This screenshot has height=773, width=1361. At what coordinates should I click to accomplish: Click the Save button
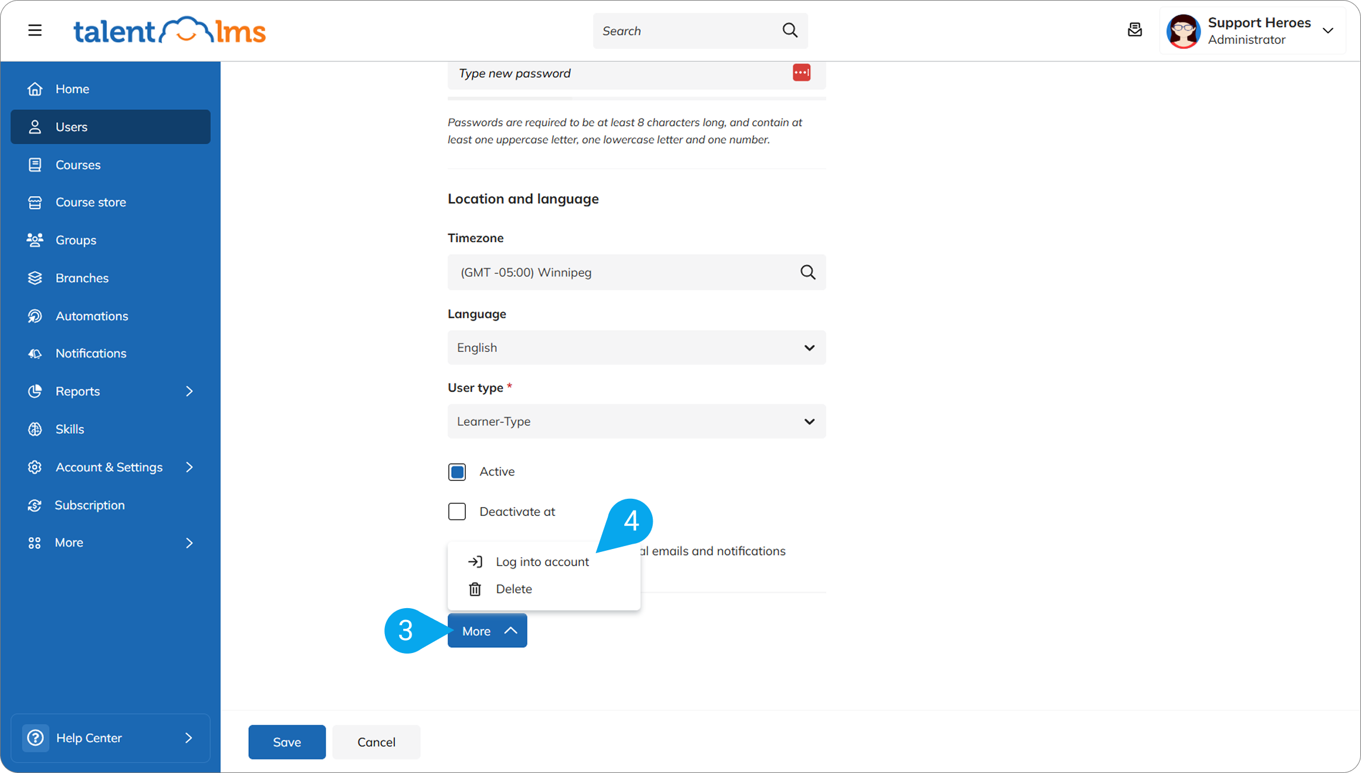click(x=287, y=742)
